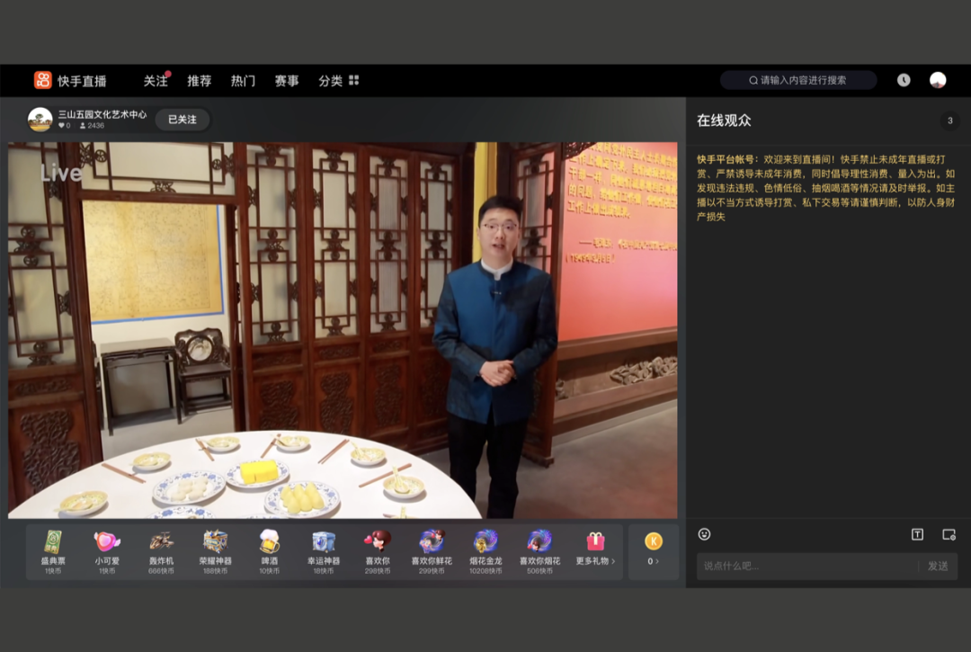The height and width of the screenshot is (652, 971).
Task: Open the emoji picker in chat
Action: coord(704,534)
